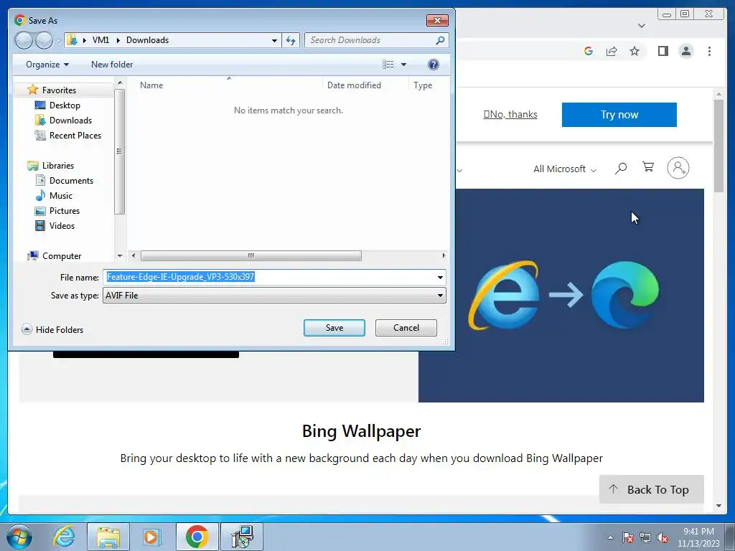The width and height of the screenshot is (735, 551).
Task: Expand the File name dropdown arrow
Action: (440, 278)
